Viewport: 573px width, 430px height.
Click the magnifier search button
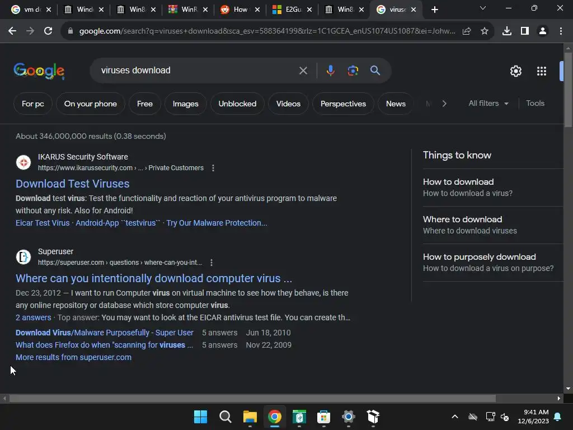click(375, 71)
